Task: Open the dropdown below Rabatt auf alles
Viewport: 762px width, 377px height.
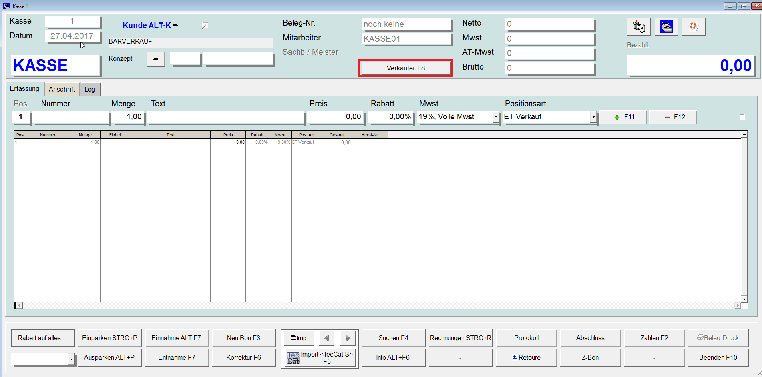Action: tap(71, 359)
